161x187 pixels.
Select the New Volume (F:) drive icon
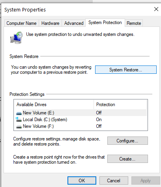[x=19, y=127]
